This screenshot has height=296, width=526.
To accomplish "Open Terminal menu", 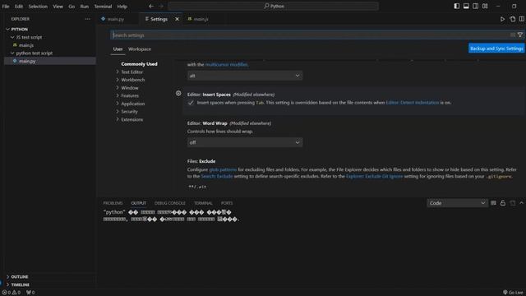I will (x=103, y=6).
